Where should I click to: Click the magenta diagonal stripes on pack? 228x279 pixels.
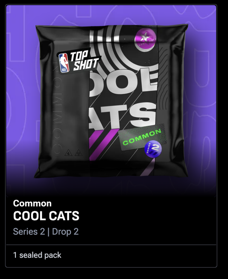coord(101,144)
